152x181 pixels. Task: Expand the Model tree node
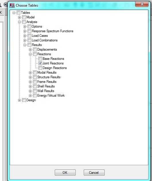[19, 17]
